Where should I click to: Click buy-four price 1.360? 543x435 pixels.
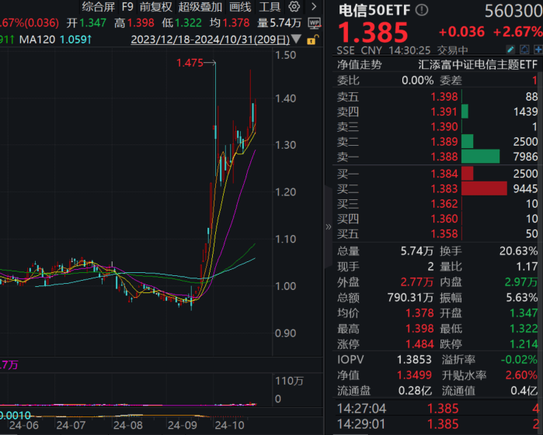444,219
